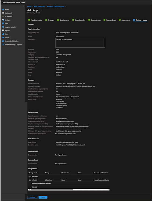This screenshot has width=152, height=201.
Task: Click '3010 Soft reboot' return code
Action: [61, 103]
